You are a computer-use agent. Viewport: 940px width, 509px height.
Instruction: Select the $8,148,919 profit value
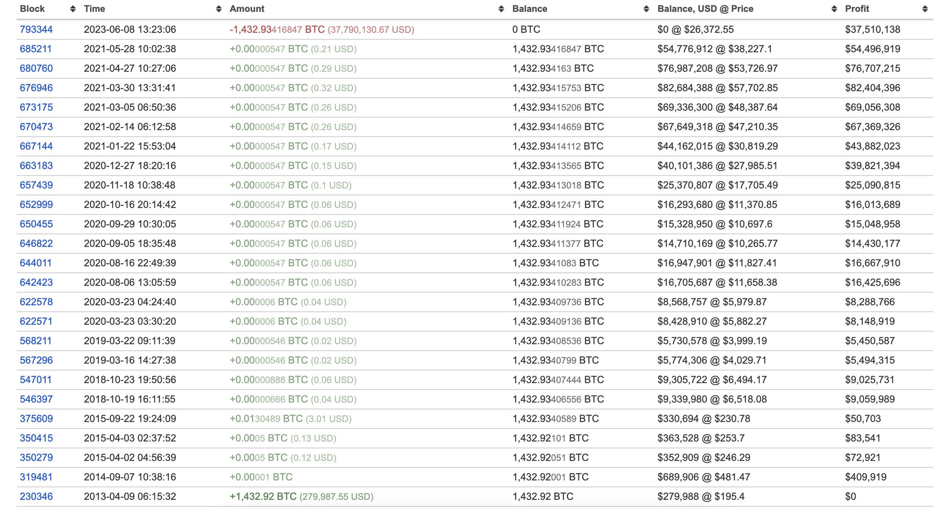pos(870,322)
